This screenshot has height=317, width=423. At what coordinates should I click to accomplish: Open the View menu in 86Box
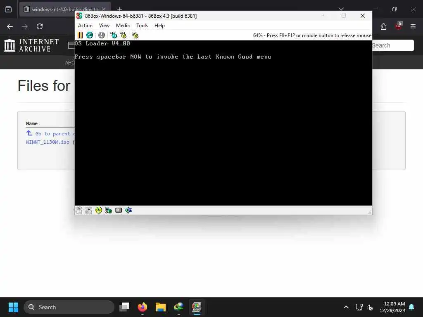tap(104, 26)
